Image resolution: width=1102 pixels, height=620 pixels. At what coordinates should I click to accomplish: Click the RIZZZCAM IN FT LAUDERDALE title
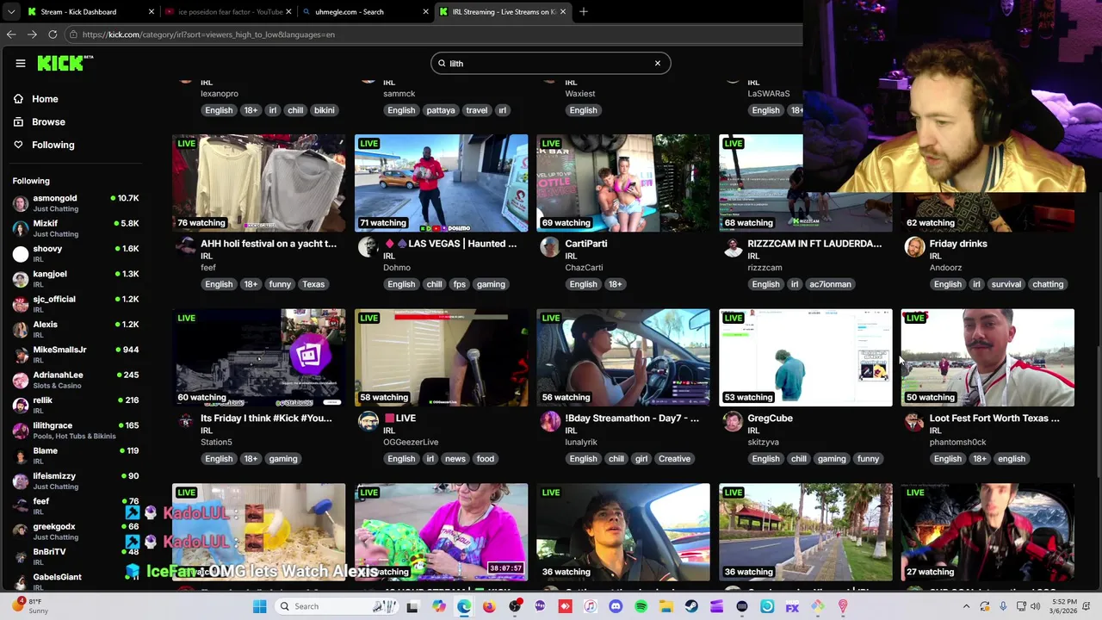(x=814, y=244)
